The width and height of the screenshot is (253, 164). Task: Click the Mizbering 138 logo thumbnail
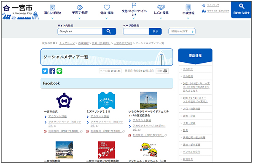(106, 100)
